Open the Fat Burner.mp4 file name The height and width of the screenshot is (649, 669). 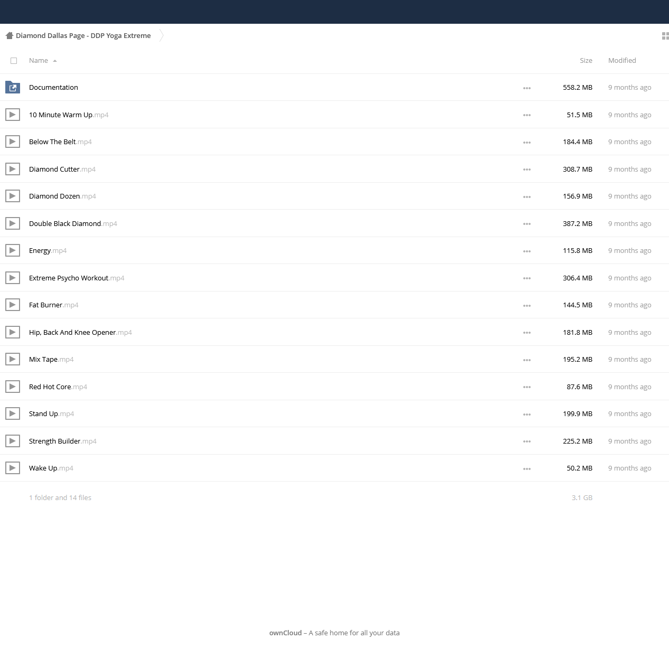coord(54,305)
